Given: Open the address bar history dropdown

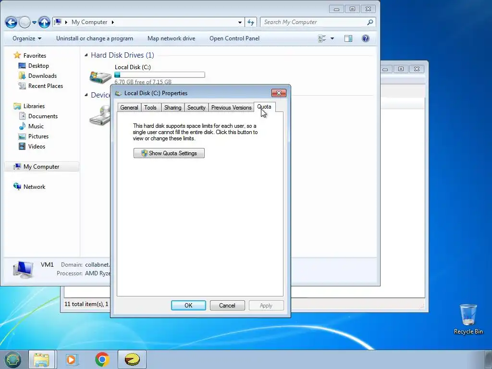Looking at the screenshot, I should pos(240,22).
